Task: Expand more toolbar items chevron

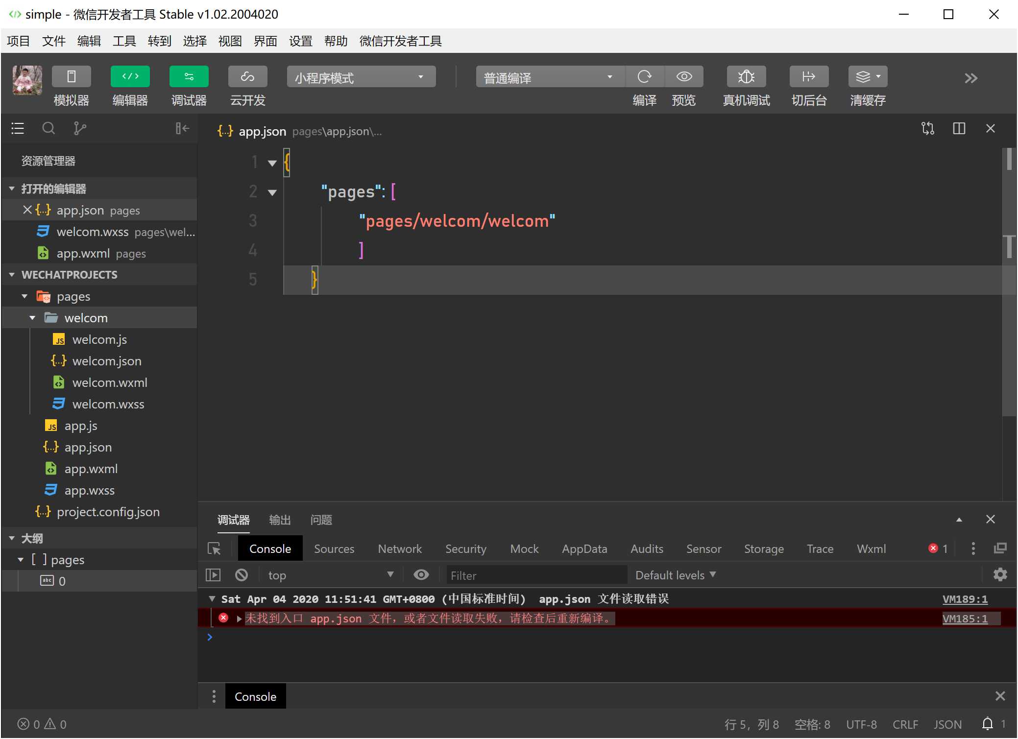Action: (971, 78)
